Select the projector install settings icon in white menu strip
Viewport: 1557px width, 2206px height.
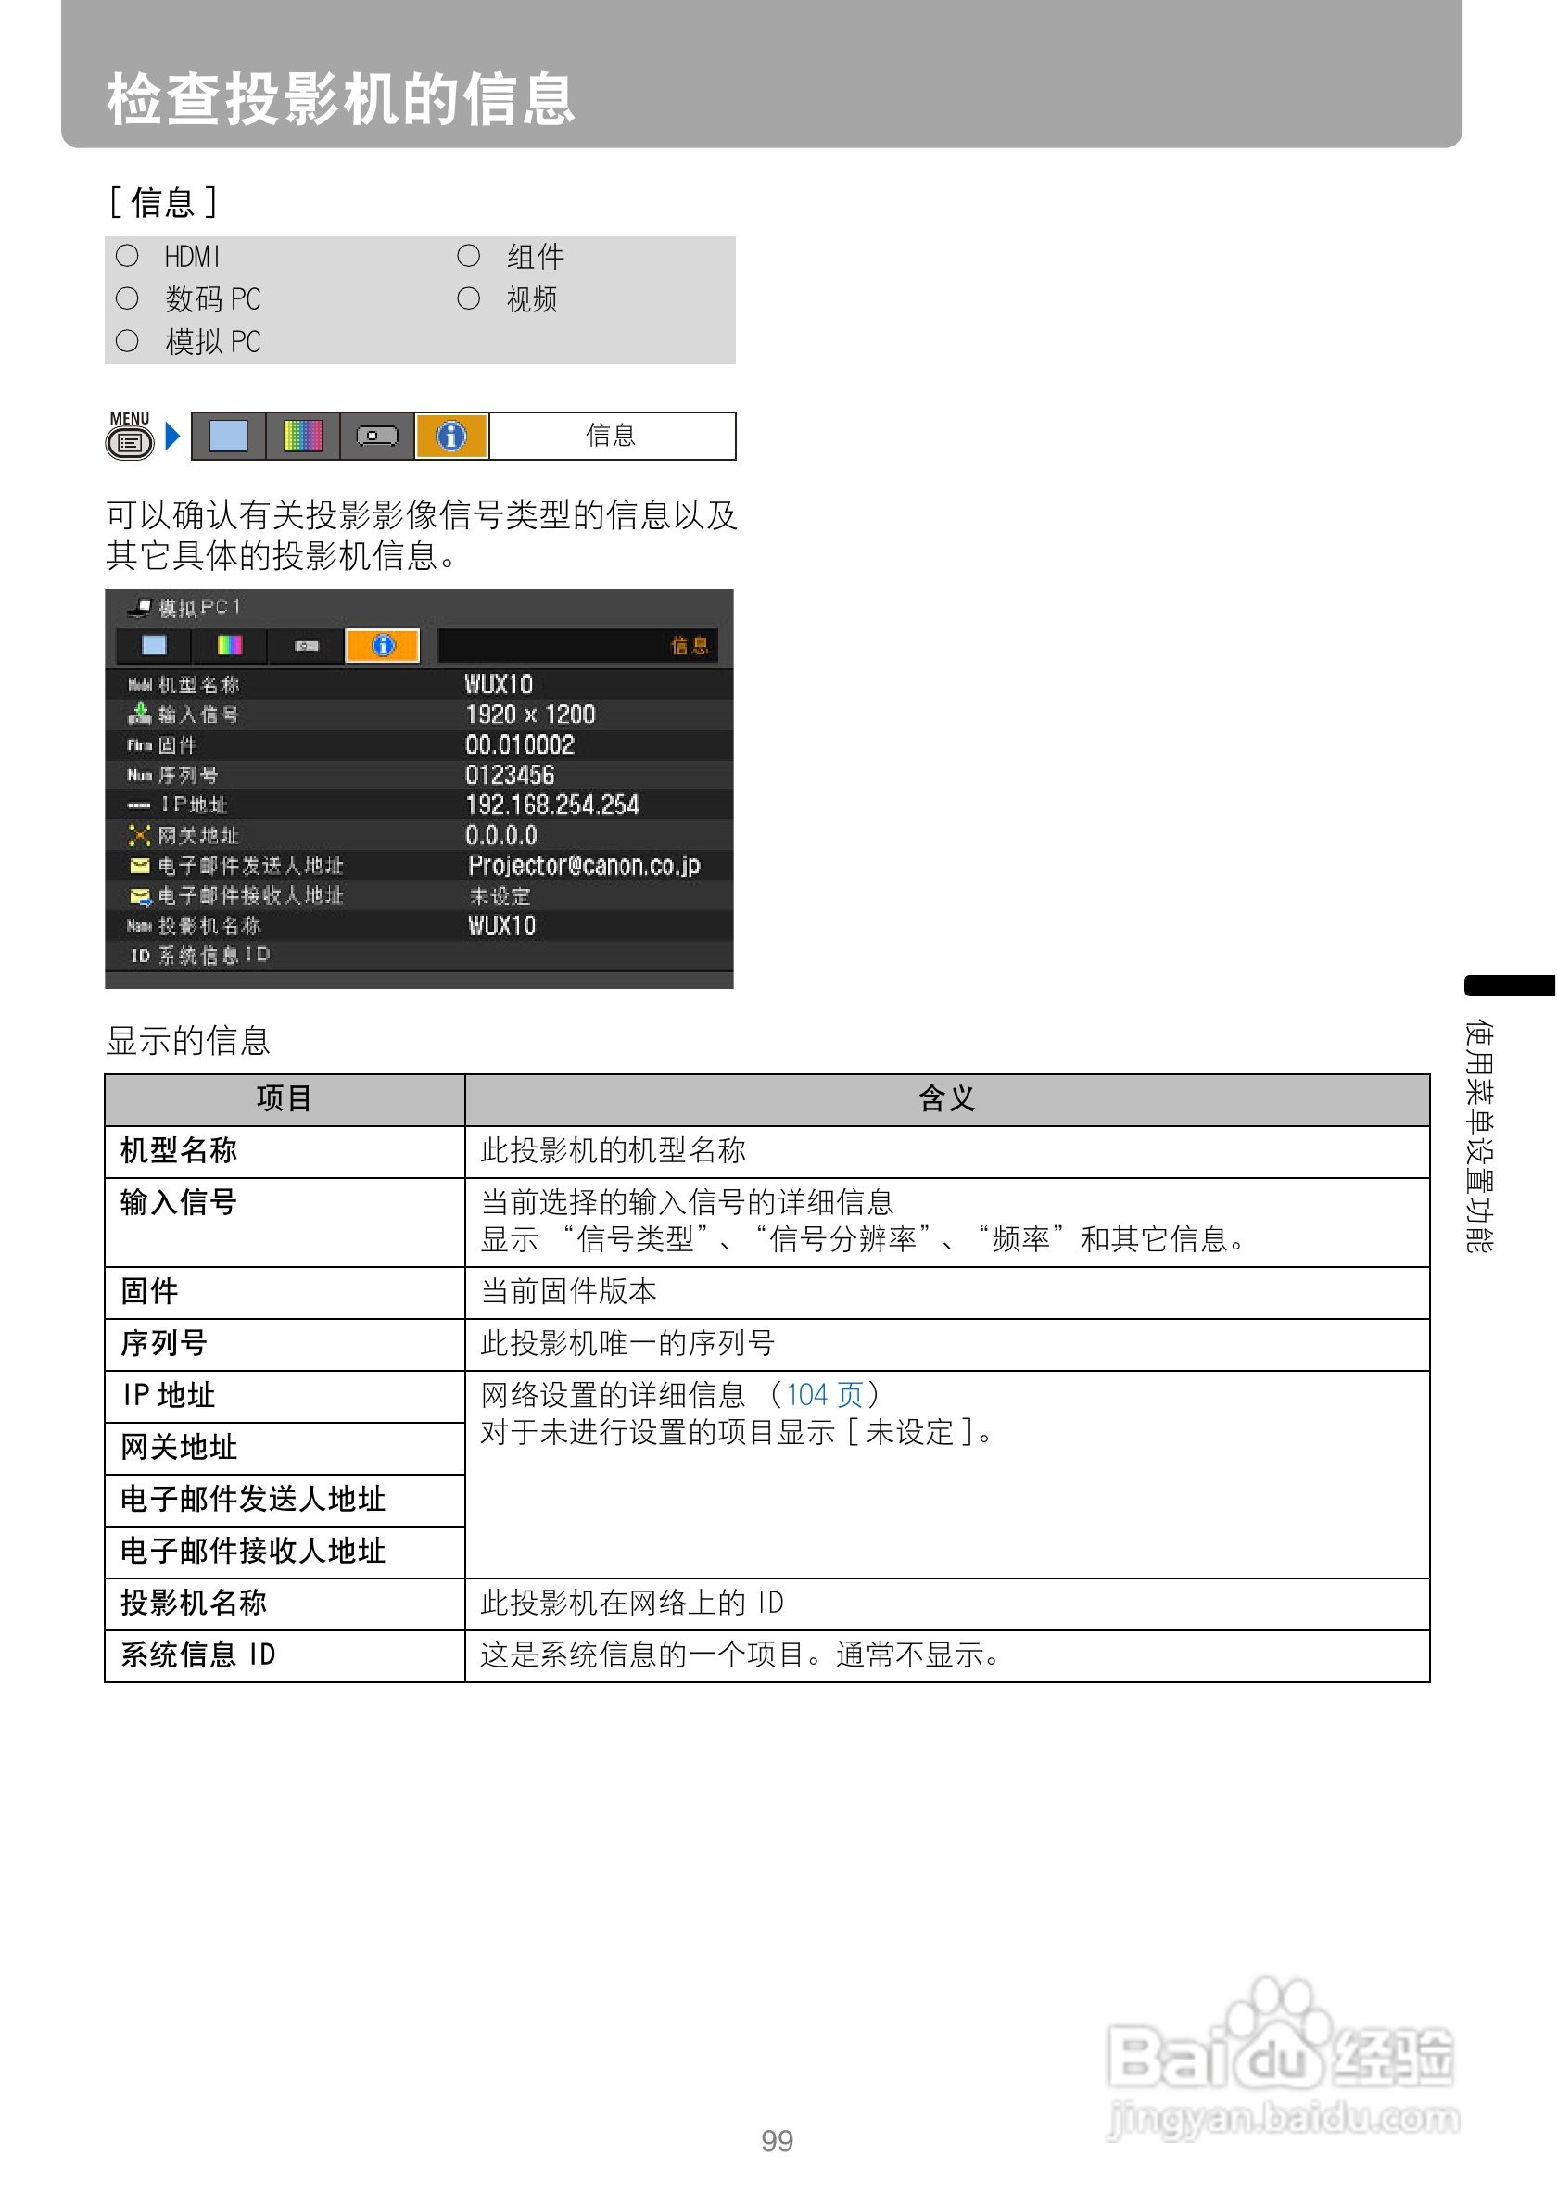(x=376, y=437)
